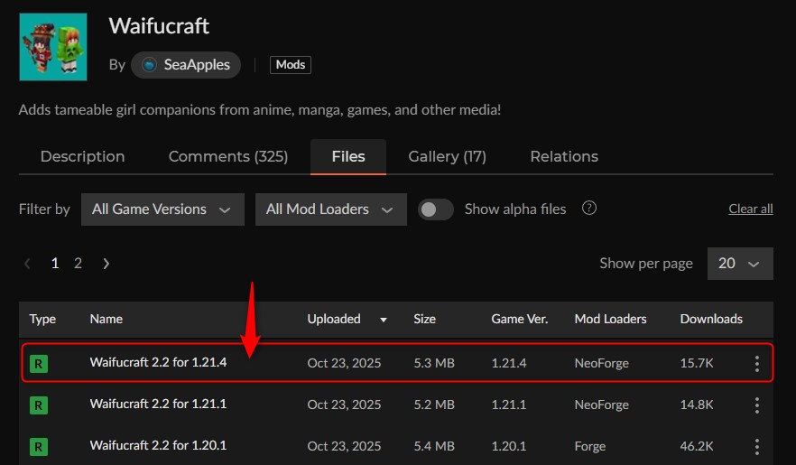Click the Size column header
This screenshot has width=796, height=465.
424,319
